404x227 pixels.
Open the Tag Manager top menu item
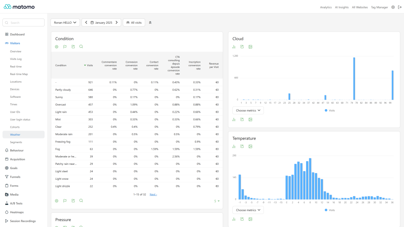379,7
